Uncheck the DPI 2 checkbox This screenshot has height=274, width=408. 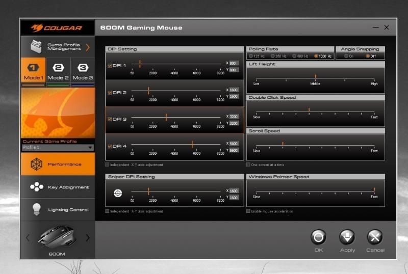pyautogui.click(x=110, y=93)
